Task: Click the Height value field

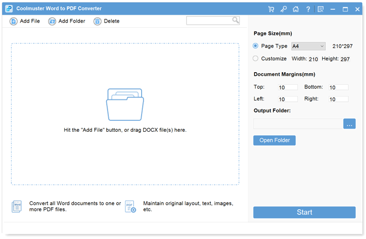Action: click(345, 59)
